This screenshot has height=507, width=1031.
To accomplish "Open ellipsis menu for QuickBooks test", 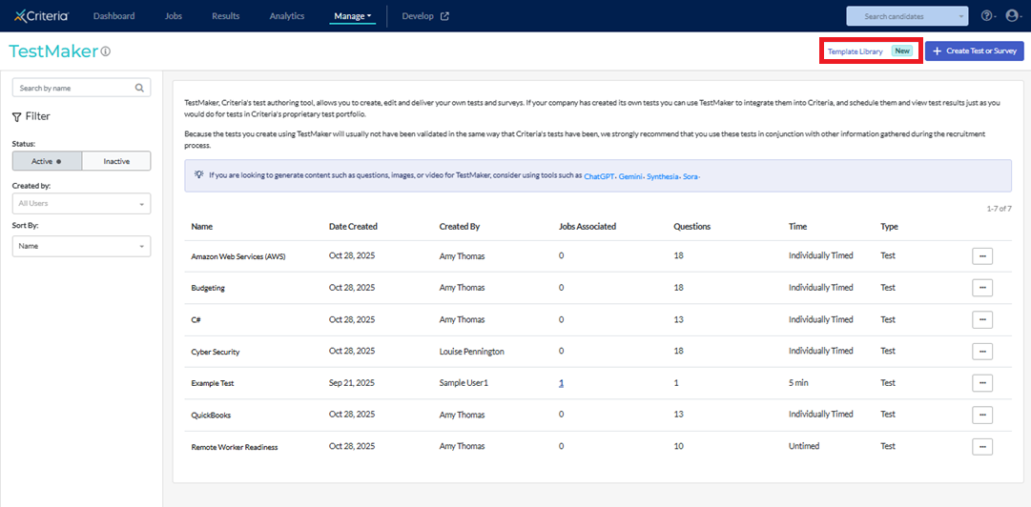I will click(982, 415).
